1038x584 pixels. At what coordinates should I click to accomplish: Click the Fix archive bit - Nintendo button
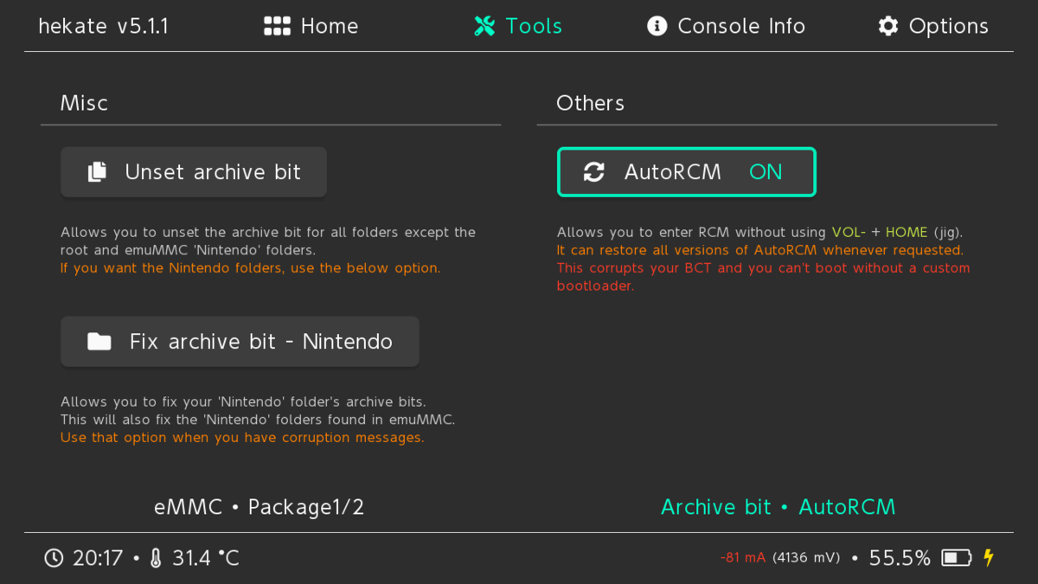pyautogui.click(x=240, y=342)
